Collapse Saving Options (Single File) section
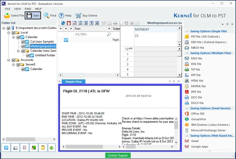This screenshot has width=236, height=159. (187, 31)
